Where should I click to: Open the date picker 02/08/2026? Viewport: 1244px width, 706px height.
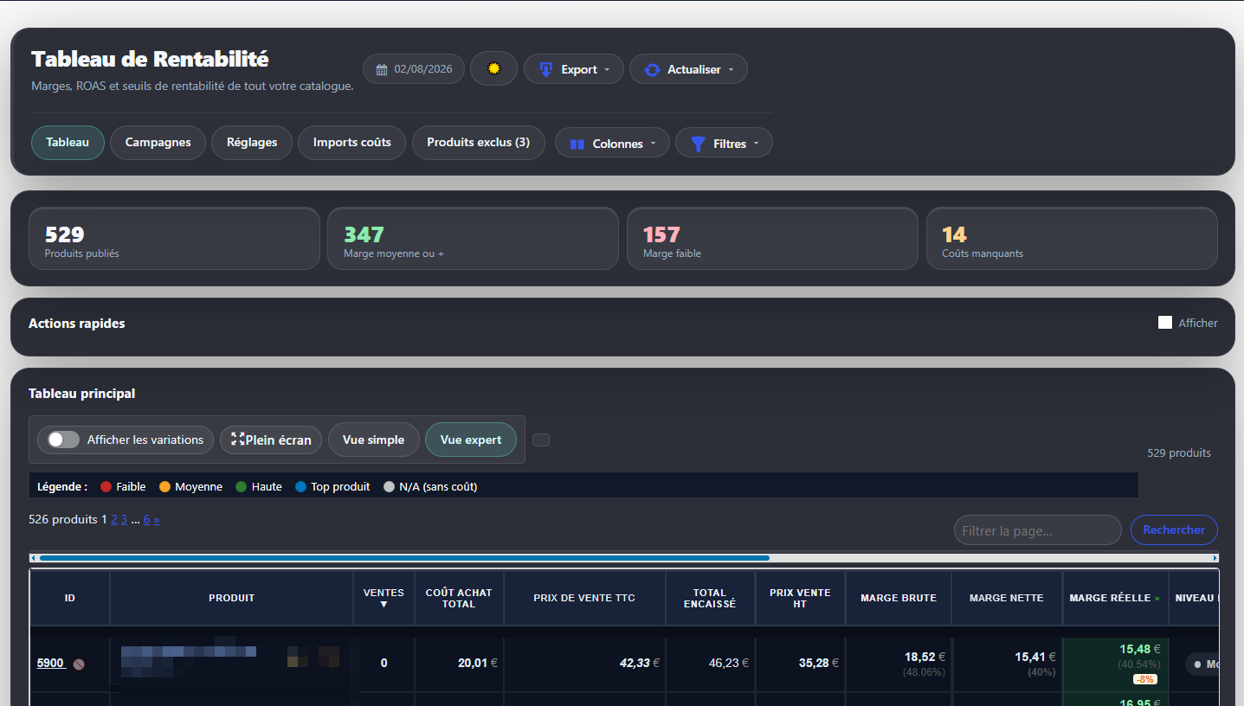coord(414,69)
